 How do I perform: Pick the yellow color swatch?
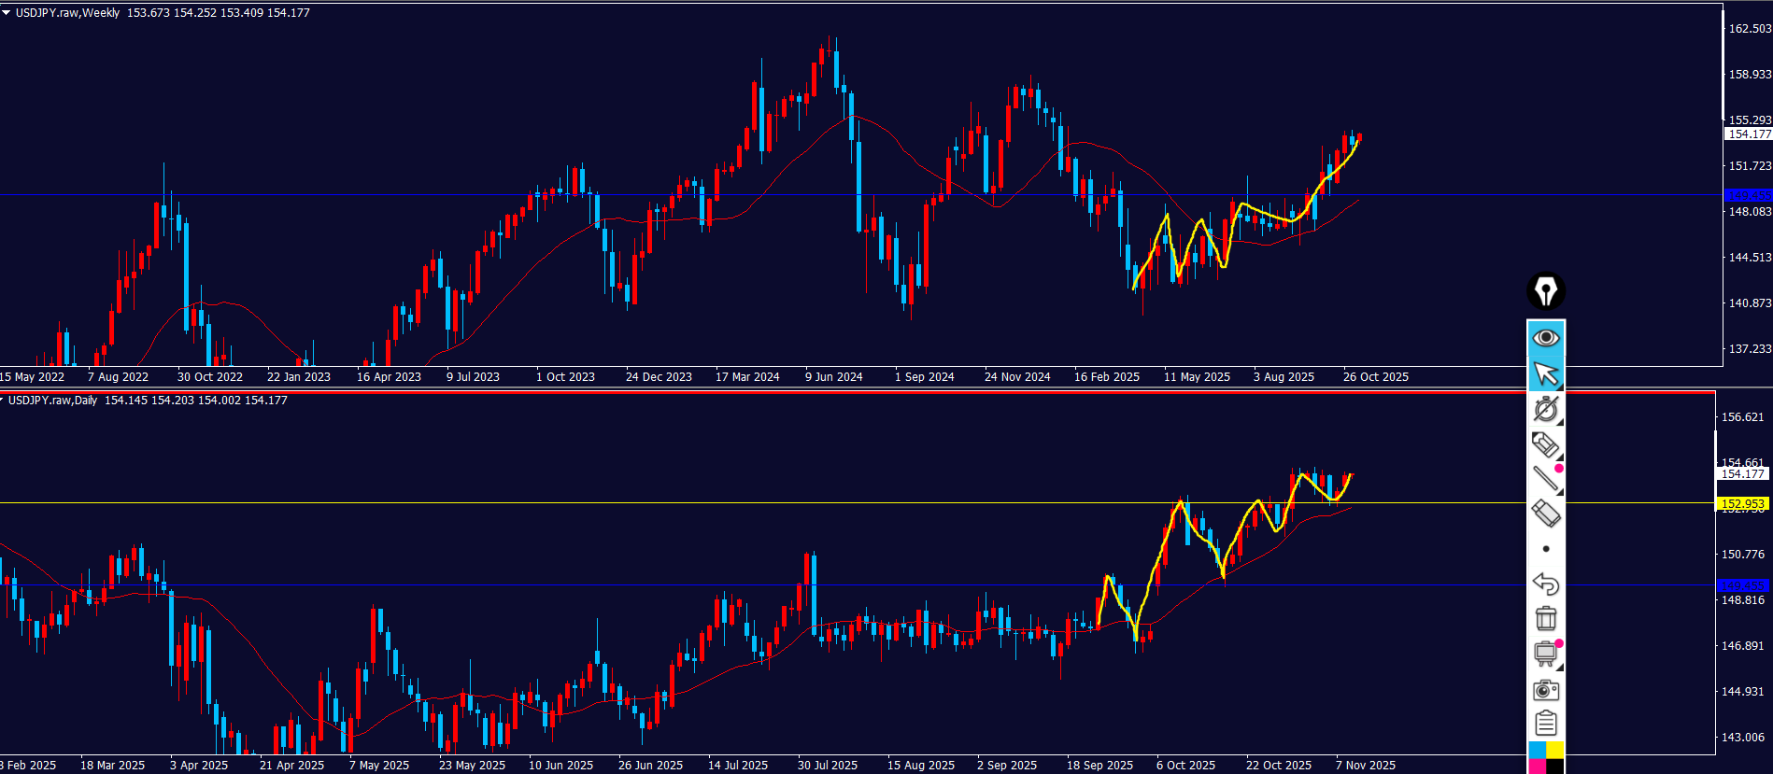click(x=1554, y=750)
